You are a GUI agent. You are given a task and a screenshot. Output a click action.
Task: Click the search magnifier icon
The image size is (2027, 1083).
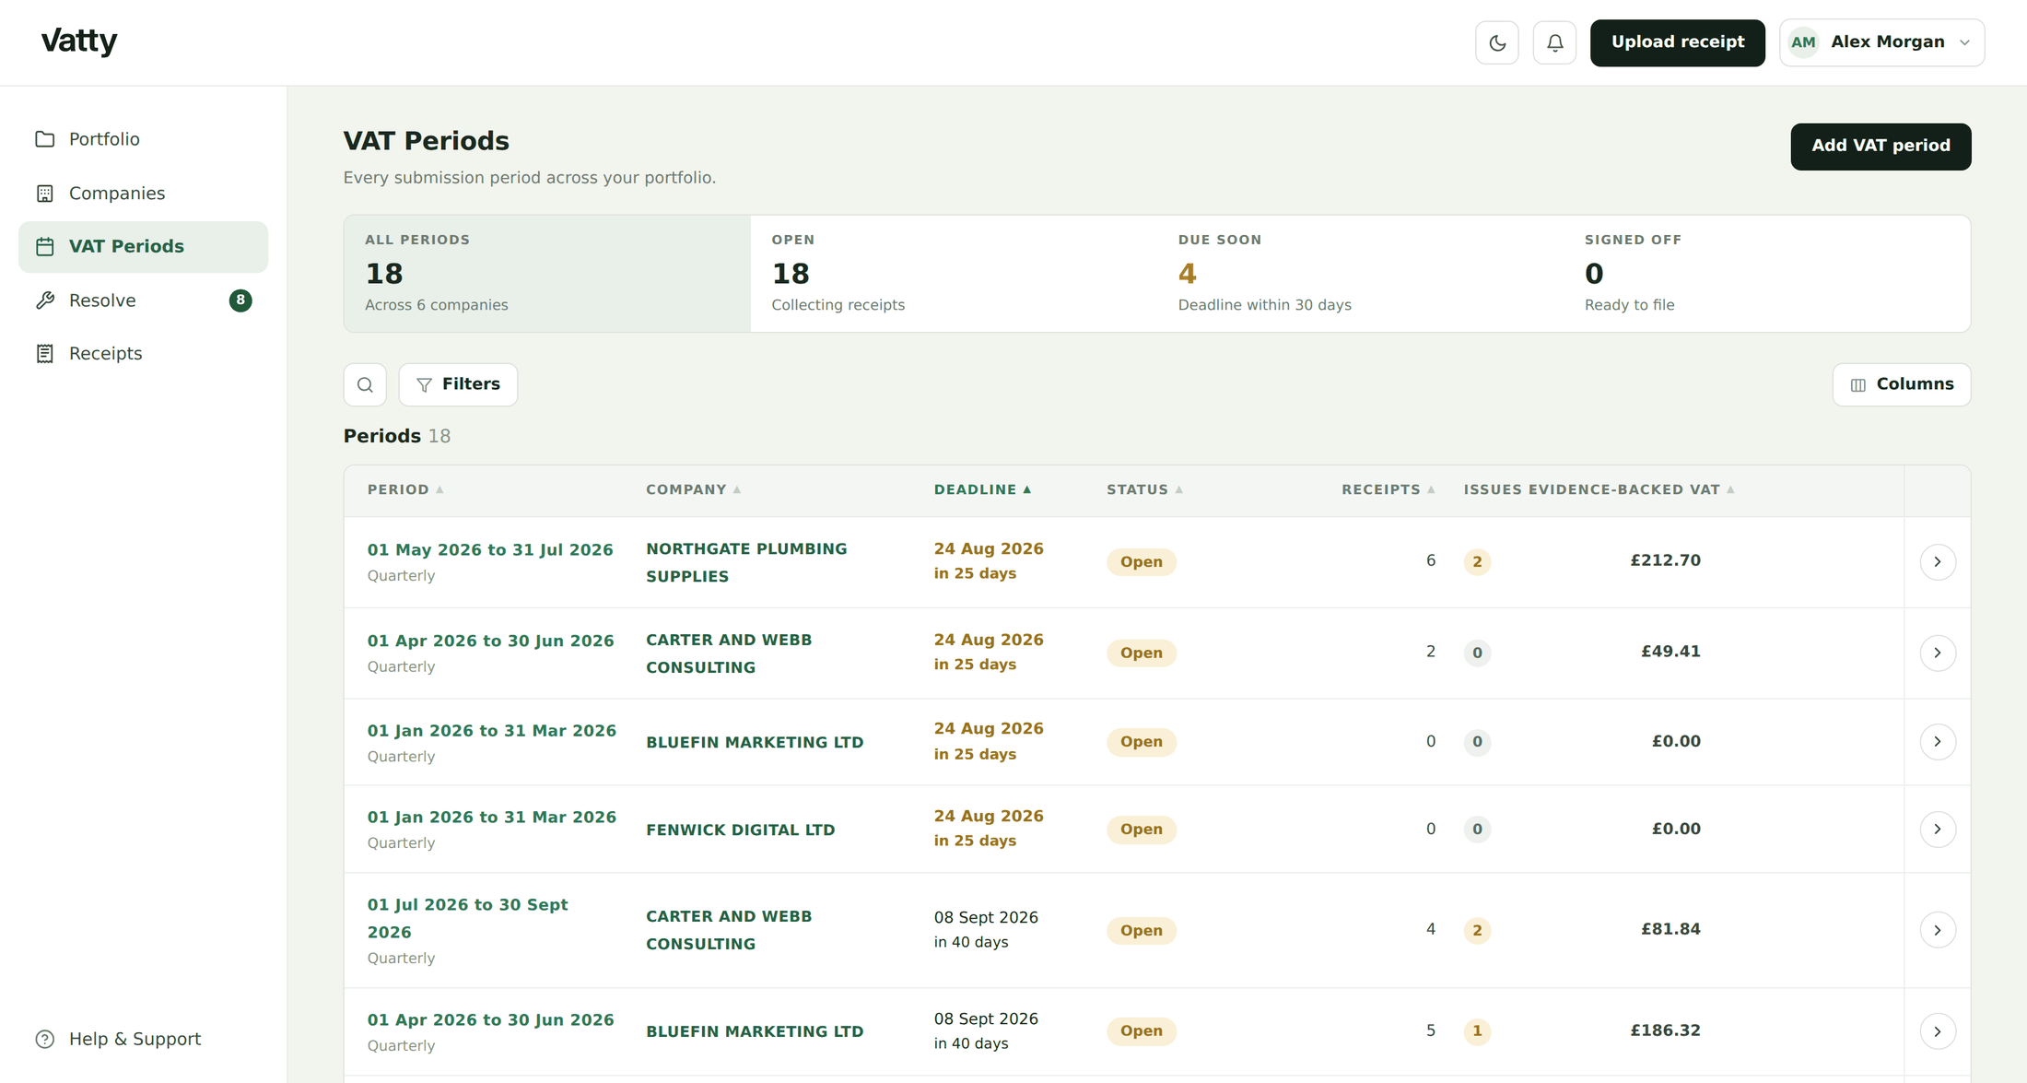coord(365,384)
